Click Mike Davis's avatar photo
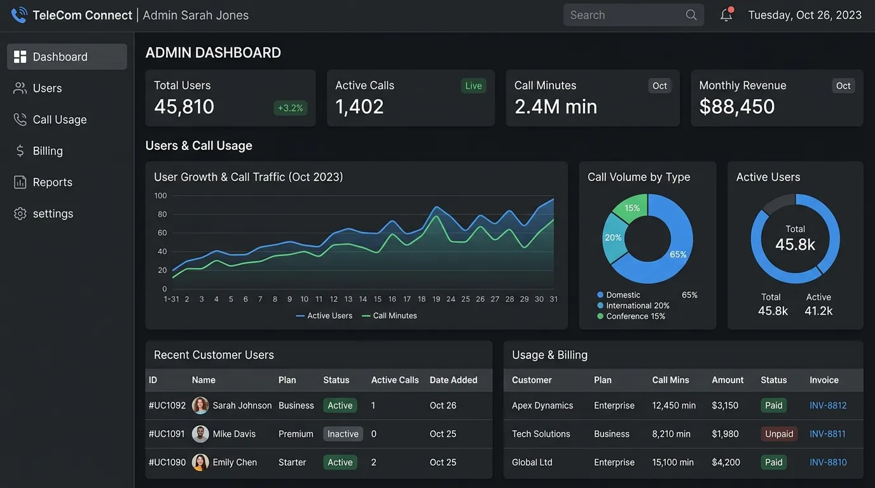The image size is (875, 488). coord(200,434)
